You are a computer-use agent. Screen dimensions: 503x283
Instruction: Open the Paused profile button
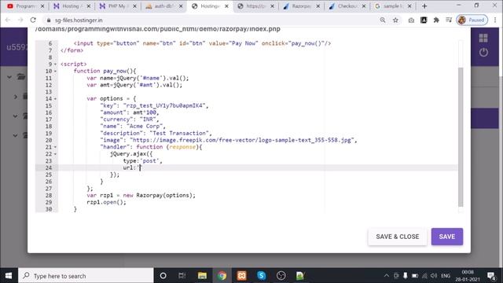point(472,20)
